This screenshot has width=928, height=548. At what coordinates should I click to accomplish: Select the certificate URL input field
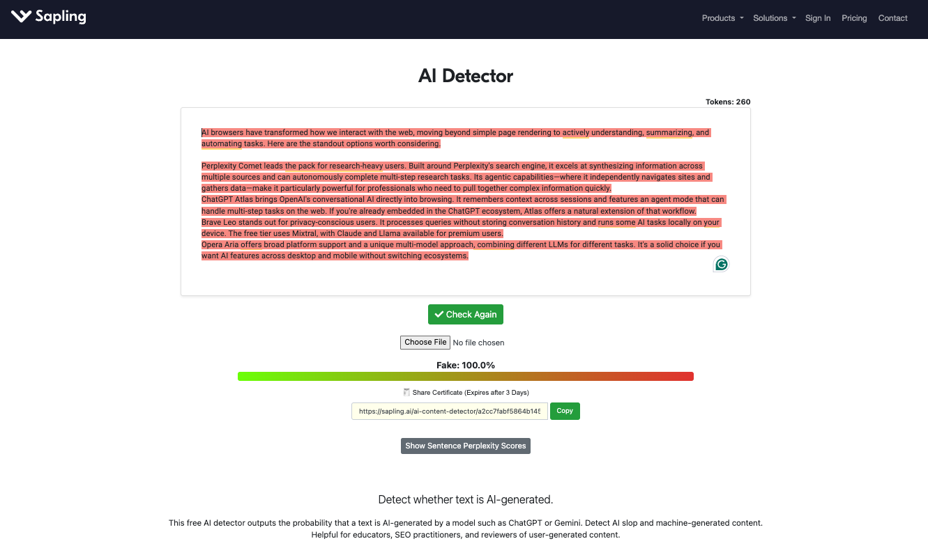[449, 411]
